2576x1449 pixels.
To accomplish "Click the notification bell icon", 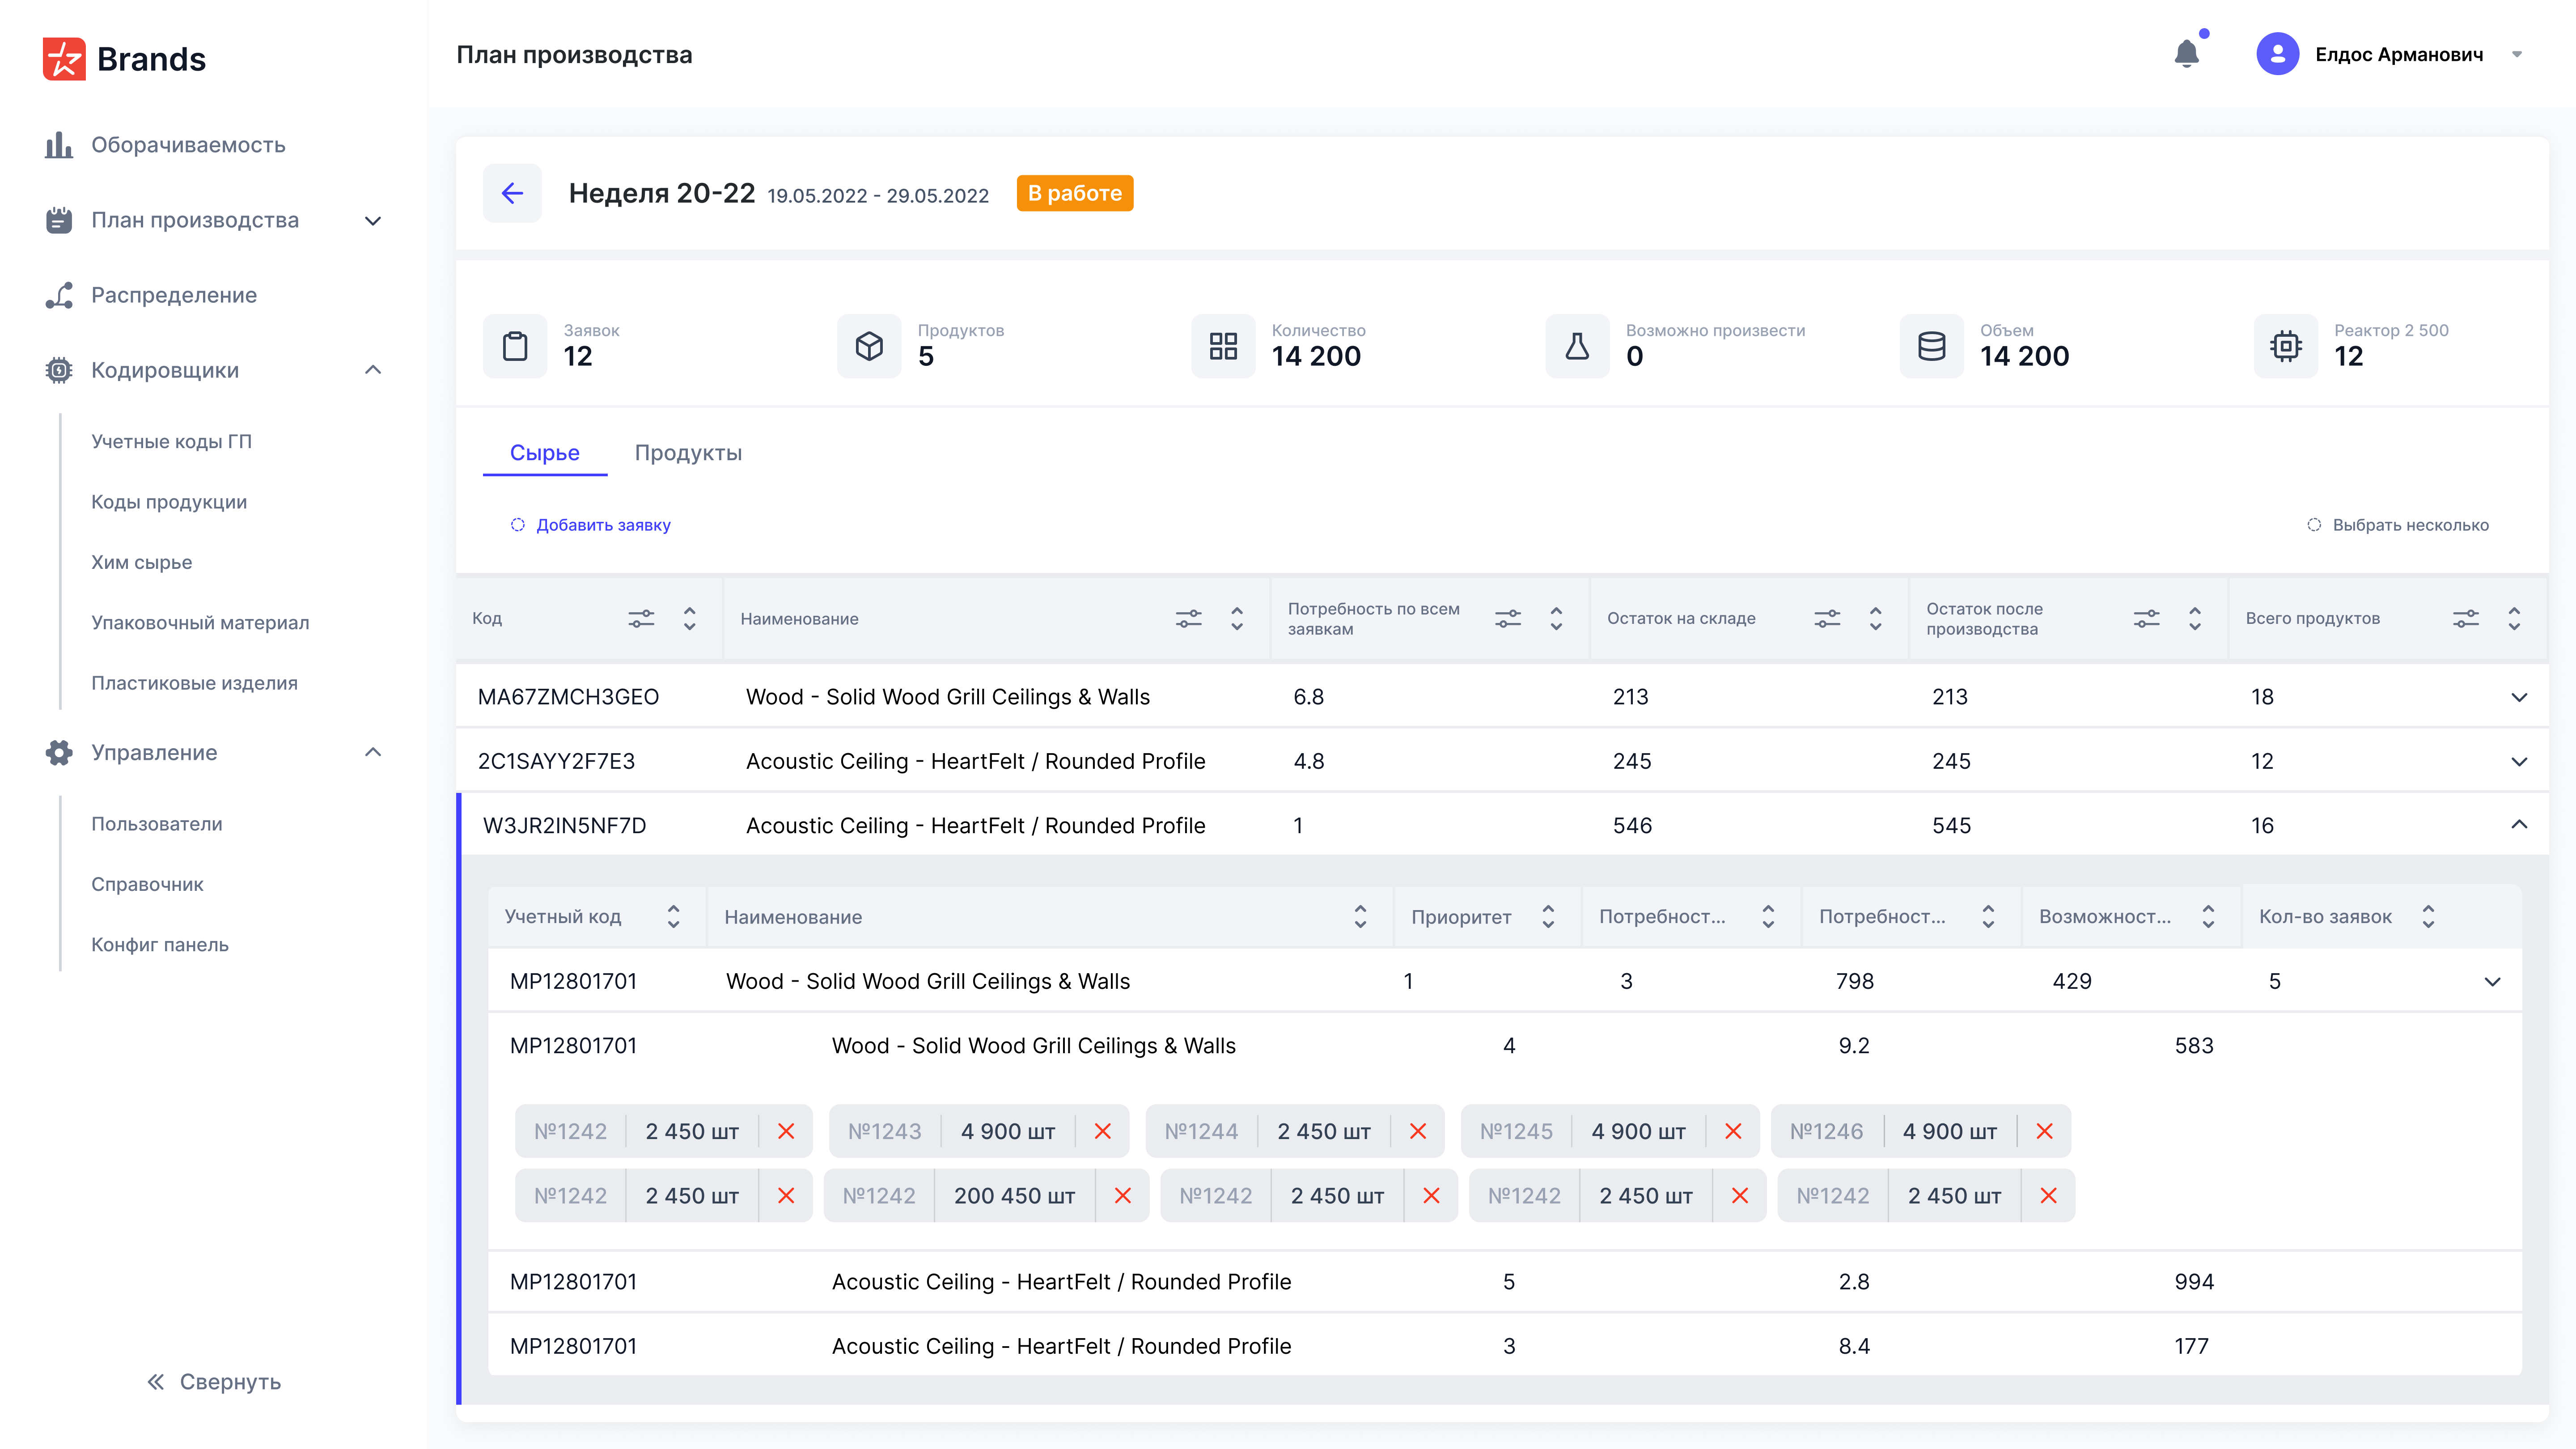I will click(x=2186, y=54).
